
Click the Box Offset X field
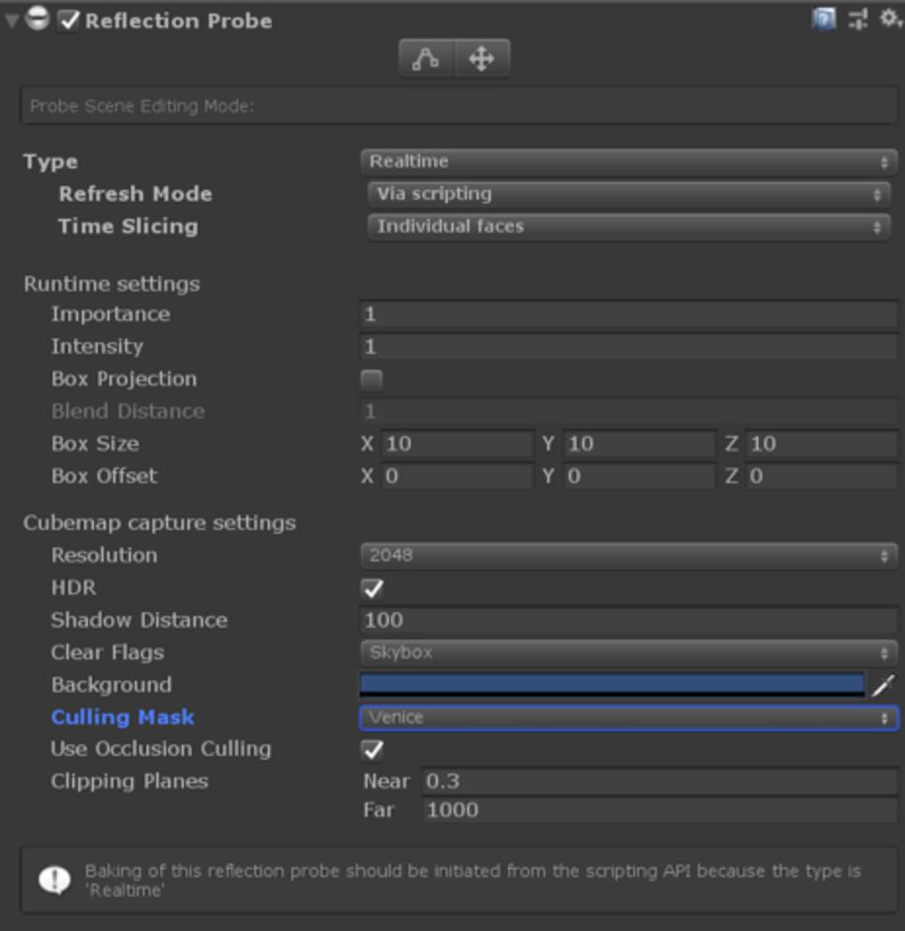(x=457, y=476)
